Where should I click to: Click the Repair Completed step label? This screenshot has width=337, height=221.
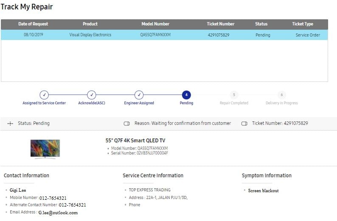[x=234, y=103]
